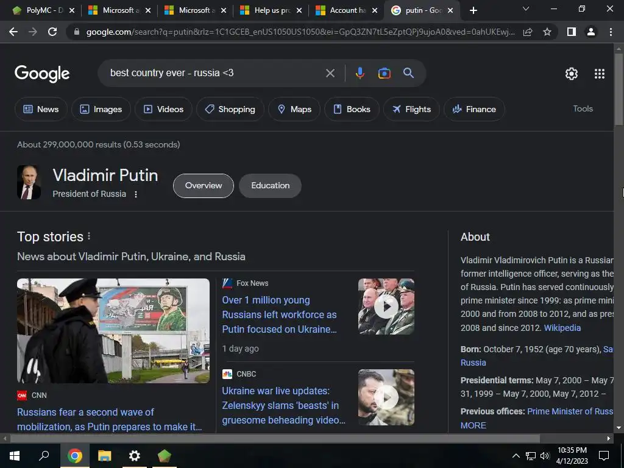This screenshot has width=624, height=468.
Task: Filter results by Books
Action: click(x=352, y=109)
